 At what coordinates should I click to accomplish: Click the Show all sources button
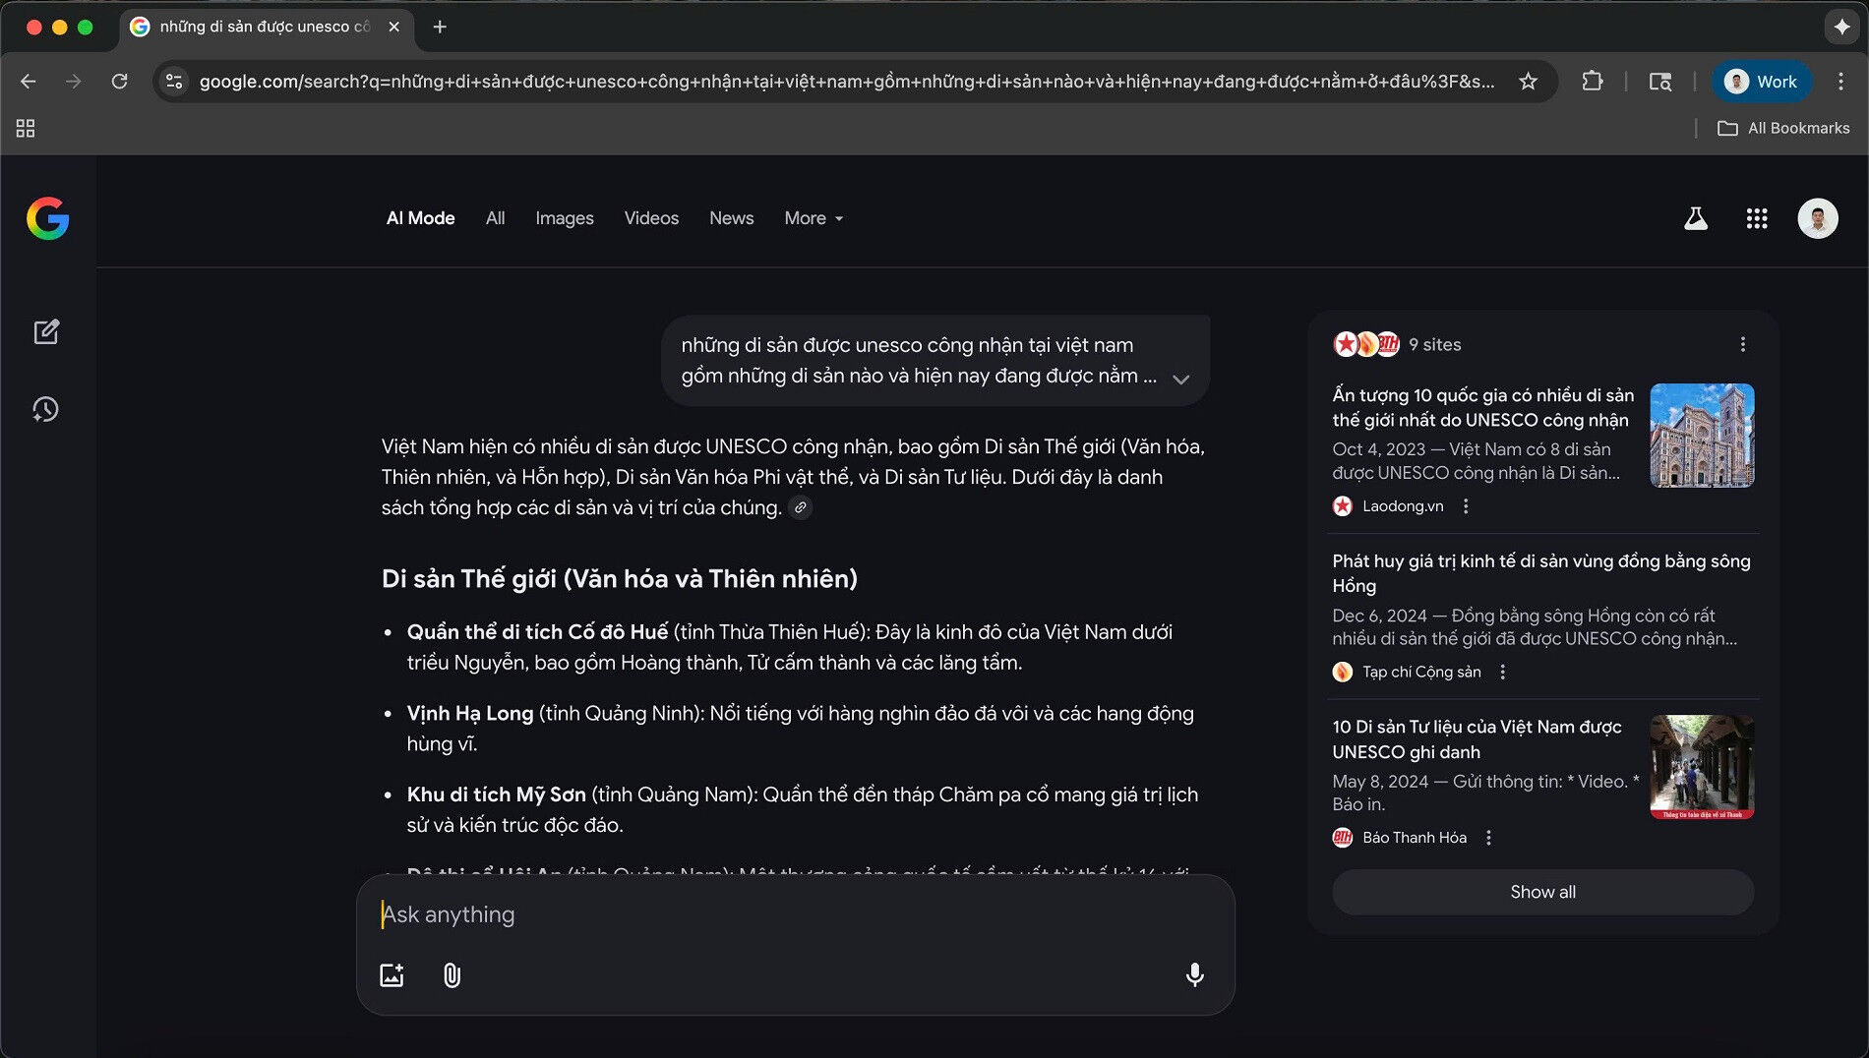pos(1541,892)
